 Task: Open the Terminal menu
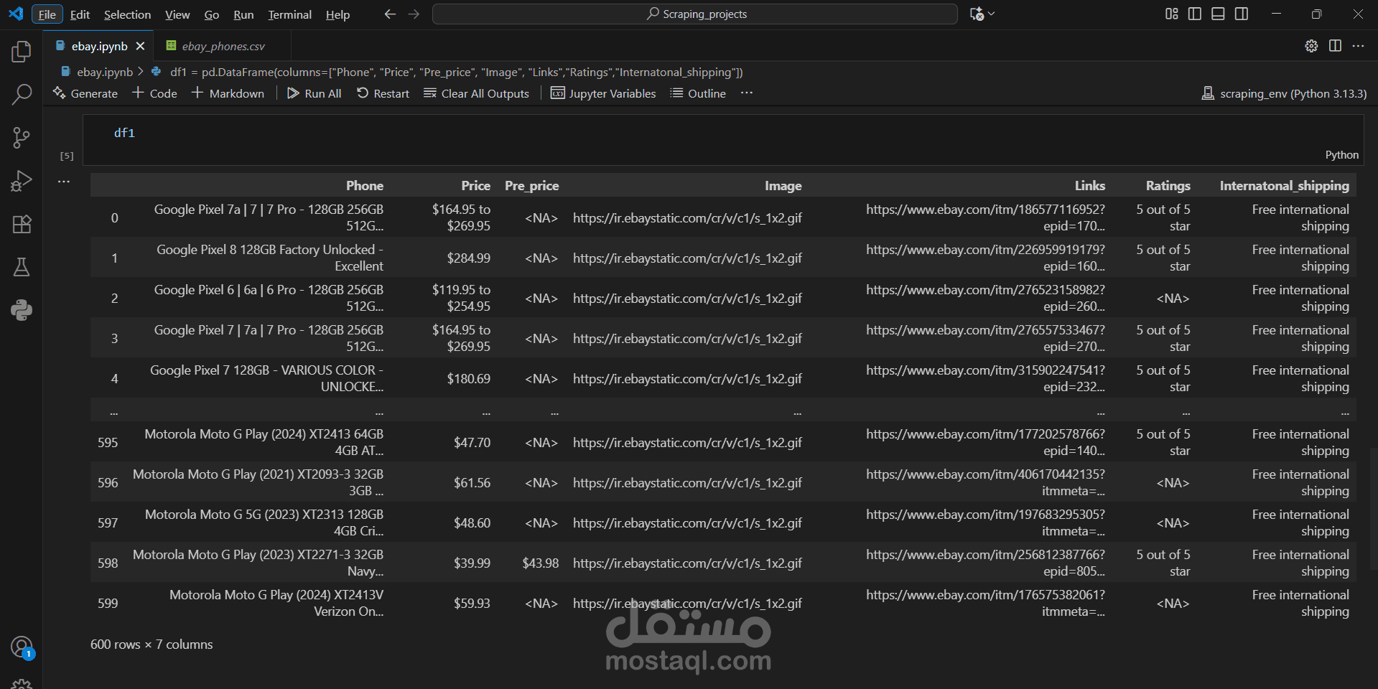click(x=289, y=14)
